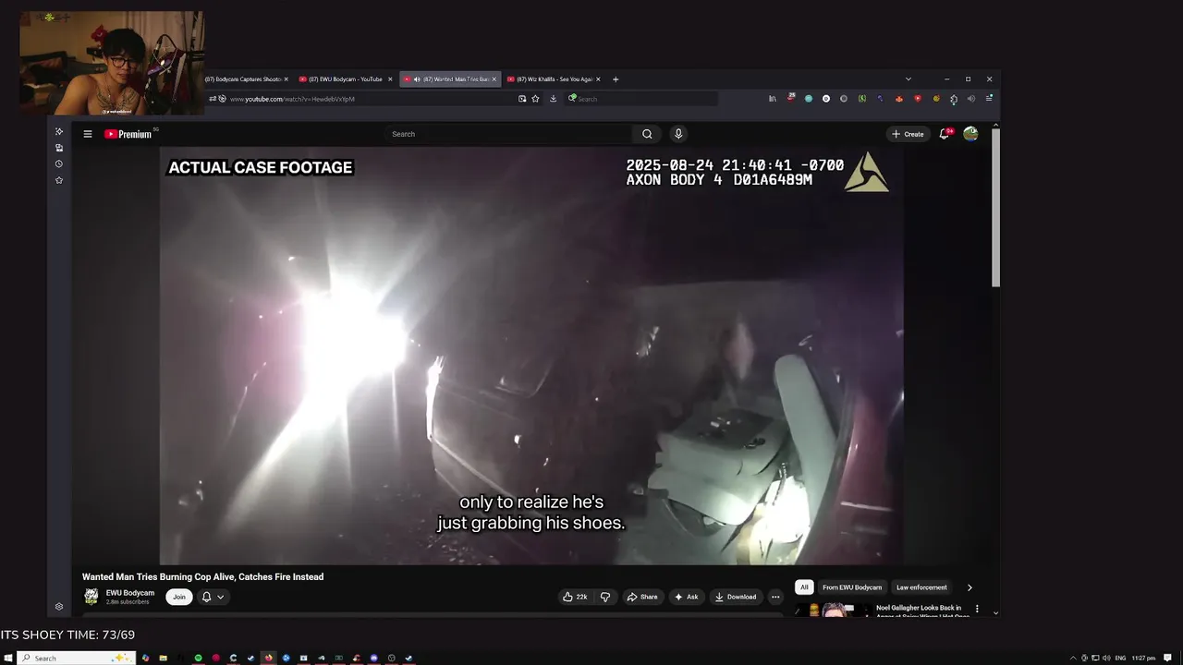Open a new browser tab with plus
Image resolution: width=1183 pixels, height=665 pixels.
pos(616,79)
